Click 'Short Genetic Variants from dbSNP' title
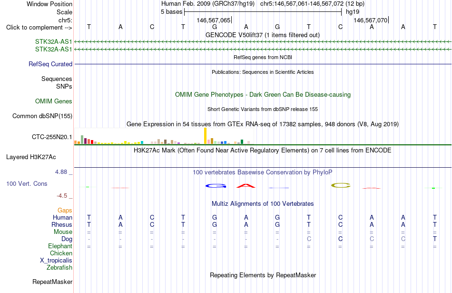 pyautogui.click(x=263, y=109)
